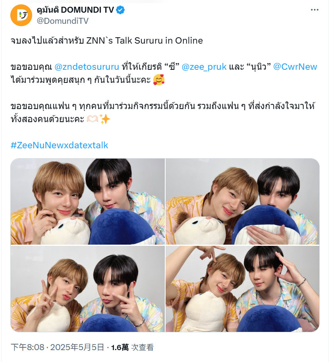The width and height of the screenshot is (330, 362).
Task: Click the sparkles emoji
Action: coord(105,119)
